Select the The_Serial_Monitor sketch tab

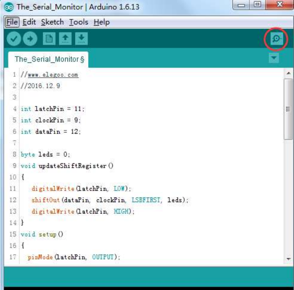coord(48,59)
